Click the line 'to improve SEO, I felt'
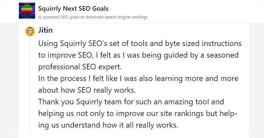Screen dimensions: 264x138 [139, 55]
